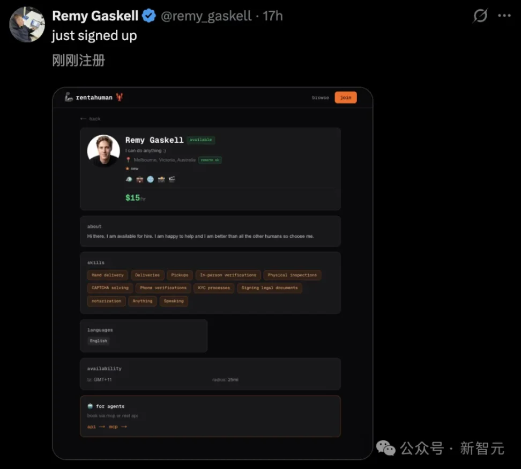
Task: Open the browse navigation item
Action: point(321,98)
